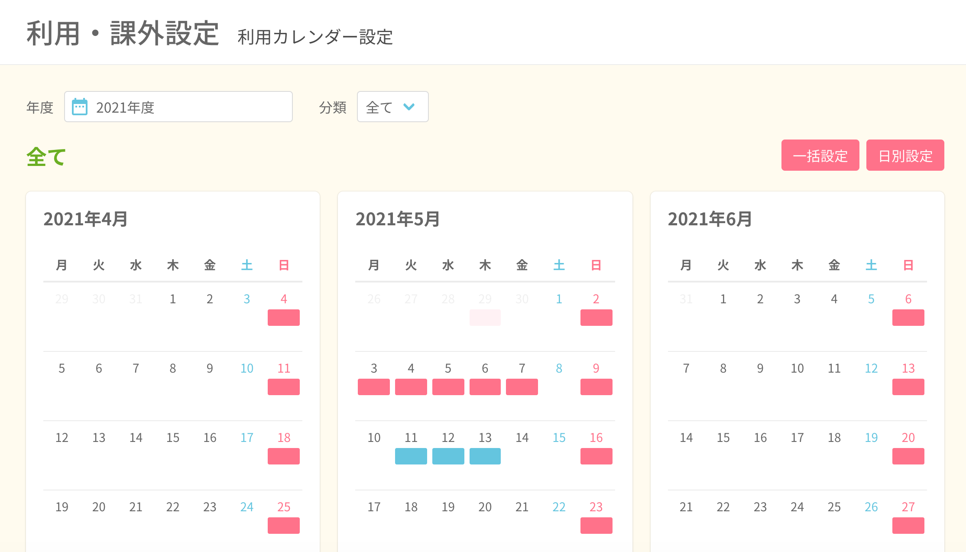Click date 15 in April 2021 calendar
The image size is (966, 552).
(173, 438)
